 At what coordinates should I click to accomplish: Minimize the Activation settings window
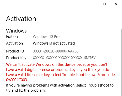(93, 4)
